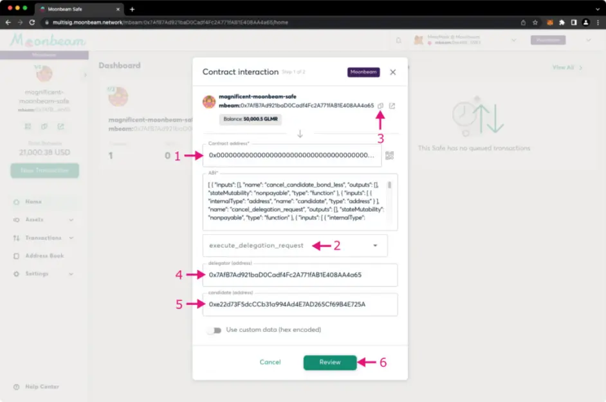The image size is (606, 402).
Task: Open a new browser tab
Action: (132, 9)
